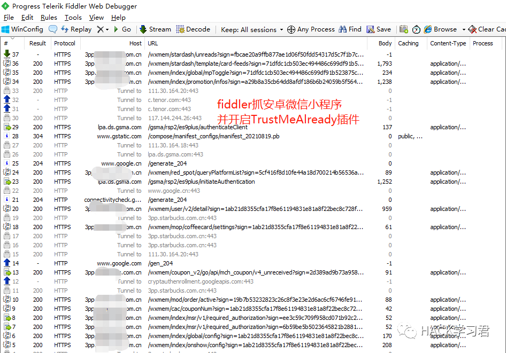
Task: Select www.google.cn host cell
Action: [121, 163]
